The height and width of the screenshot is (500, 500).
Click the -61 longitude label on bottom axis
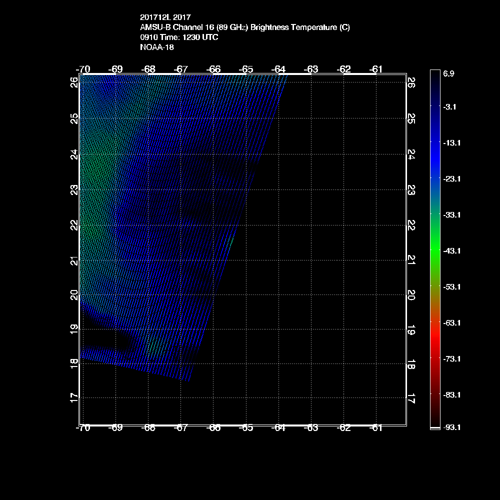(x=375, y=428)
